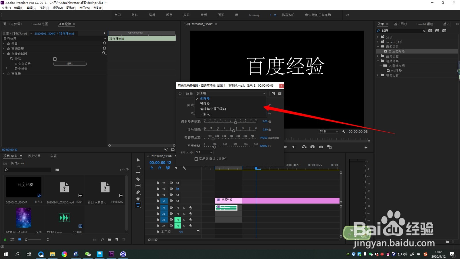Reset the 声道音量 effect
The width and height of the screenshot is (460, 259).
pyautogui.click(x=104, y=48)
